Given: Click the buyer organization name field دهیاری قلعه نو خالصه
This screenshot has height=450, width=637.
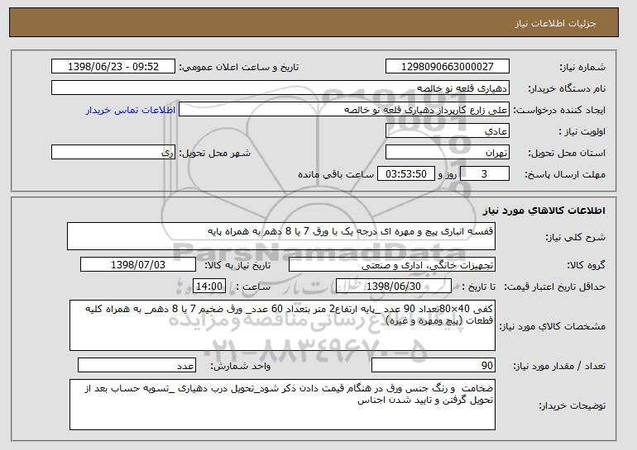Looking at the screenshot, I should [x=280, y=88].
